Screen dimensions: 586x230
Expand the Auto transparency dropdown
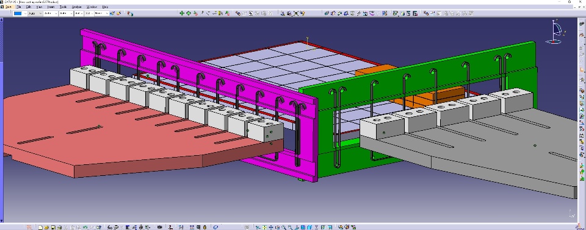tap(35, 13)
